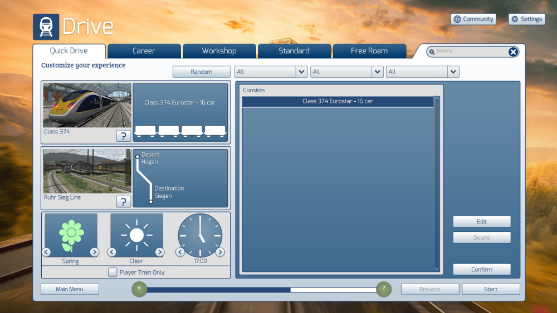Image resolution: width=557 pixels, height=313 pixels.
Task: Click the Random button
Action: coord(202,72)
